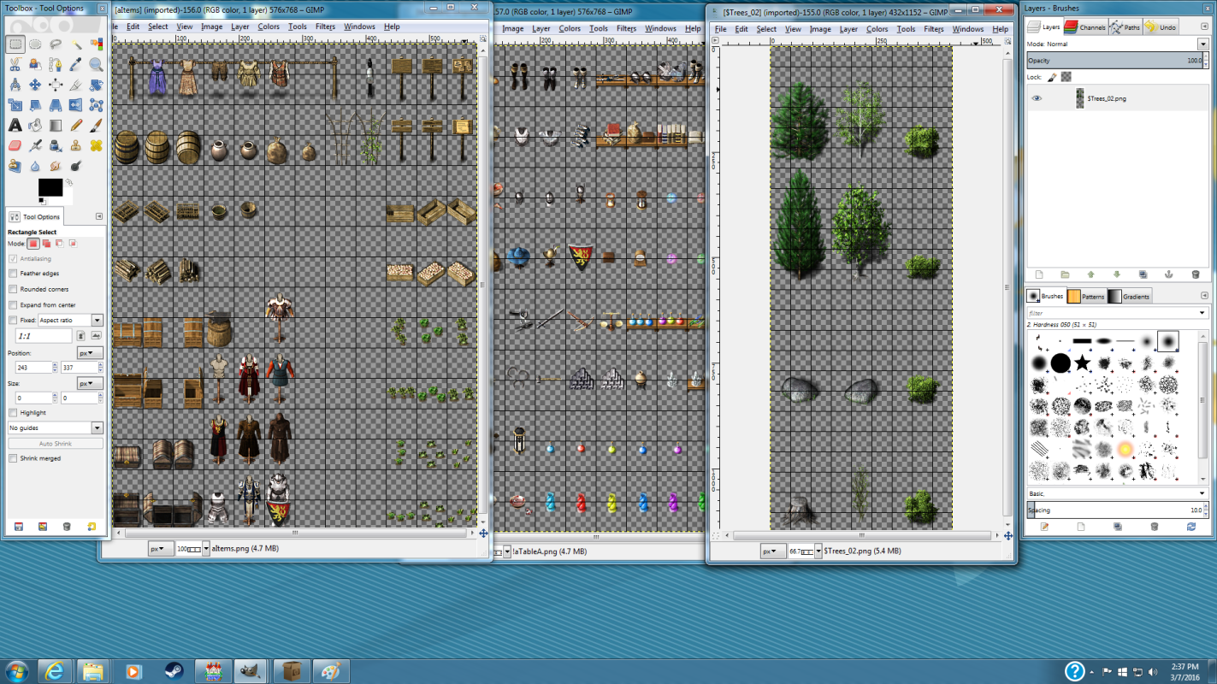Screen dimensions: 1217x684
Task: Open the Position unit px dropdown
Action: pyautogui.click(x=90, y=352)
